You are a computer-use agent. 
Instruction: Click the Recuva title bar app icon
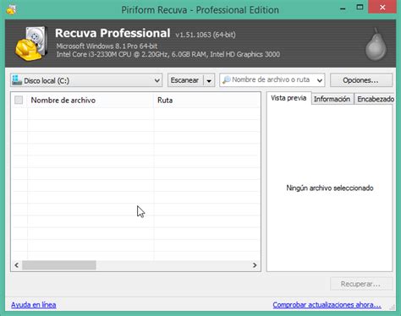(x=11, y=9)
